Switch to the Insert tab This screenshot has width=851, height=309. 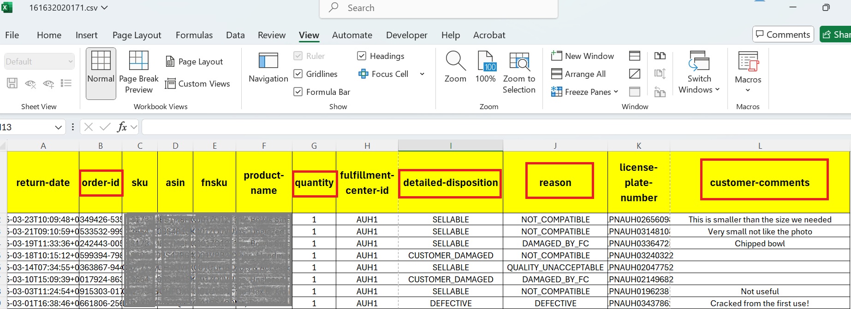[x=86, y=35]
